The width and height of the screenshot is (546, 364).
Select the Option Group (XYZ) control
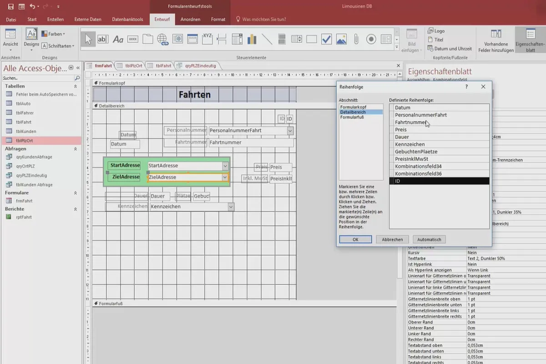click(207, 40)
